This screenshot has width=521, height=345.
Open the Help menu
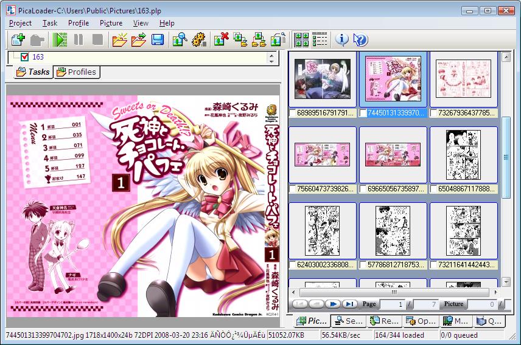[167, 23]
